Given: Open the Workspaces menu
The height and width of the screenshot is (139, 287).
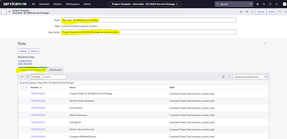Looking at the screenshot, I should pyautogui.click(x=73, y=4).
